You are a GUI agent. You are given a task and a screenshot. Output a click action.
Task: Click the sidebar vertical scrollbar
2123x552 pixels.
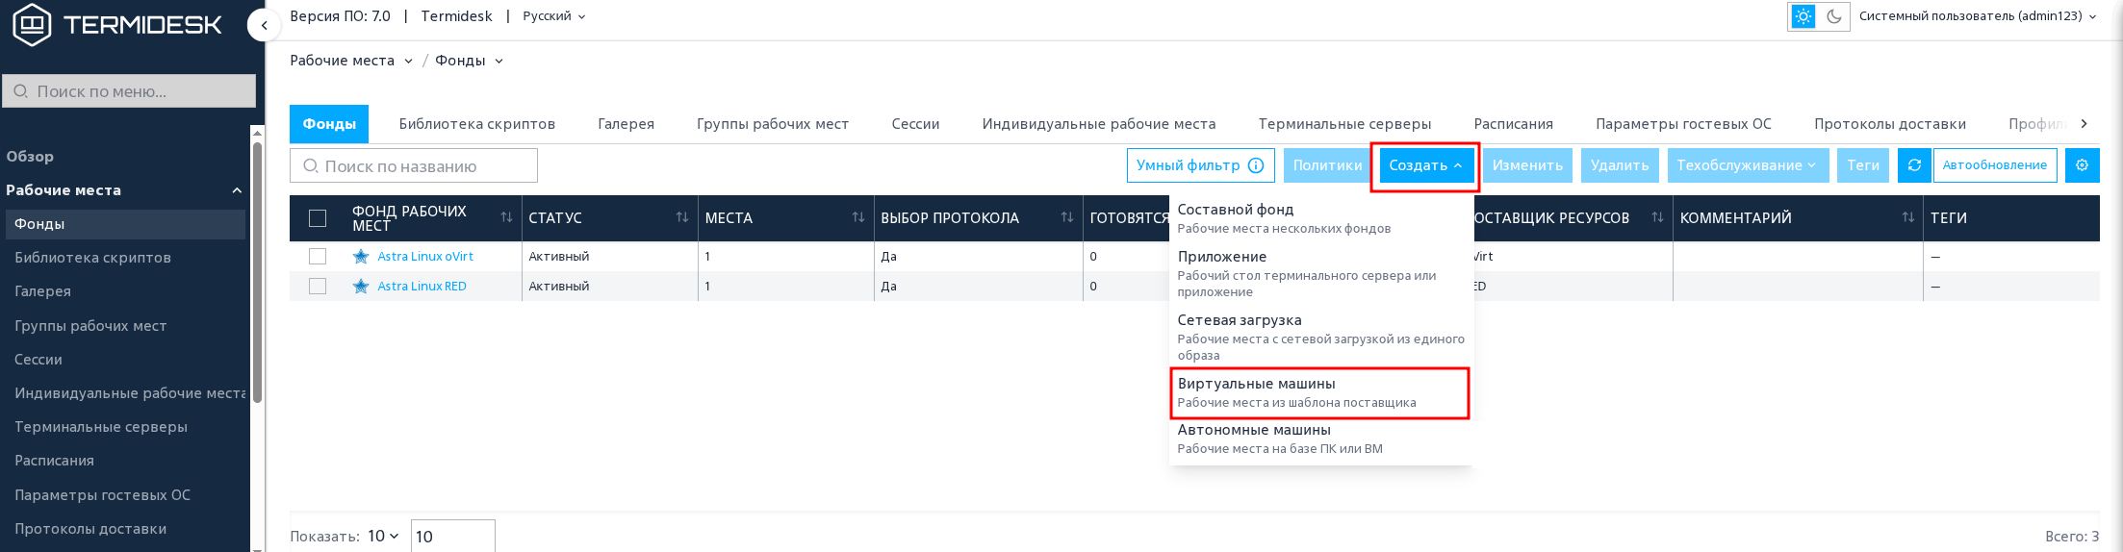pyautogui.click(x=257, y=274)
